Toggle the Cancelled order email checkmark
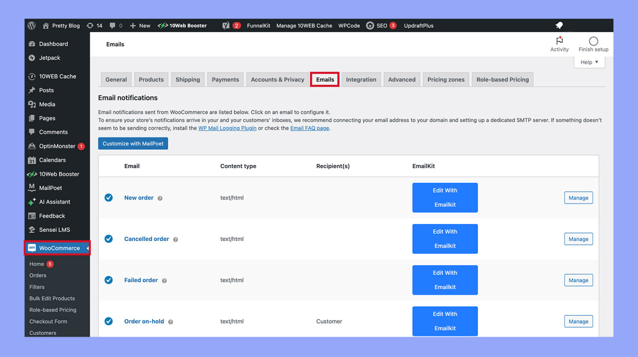The width and height of the screenshot is (638, 357). [108, 239]
